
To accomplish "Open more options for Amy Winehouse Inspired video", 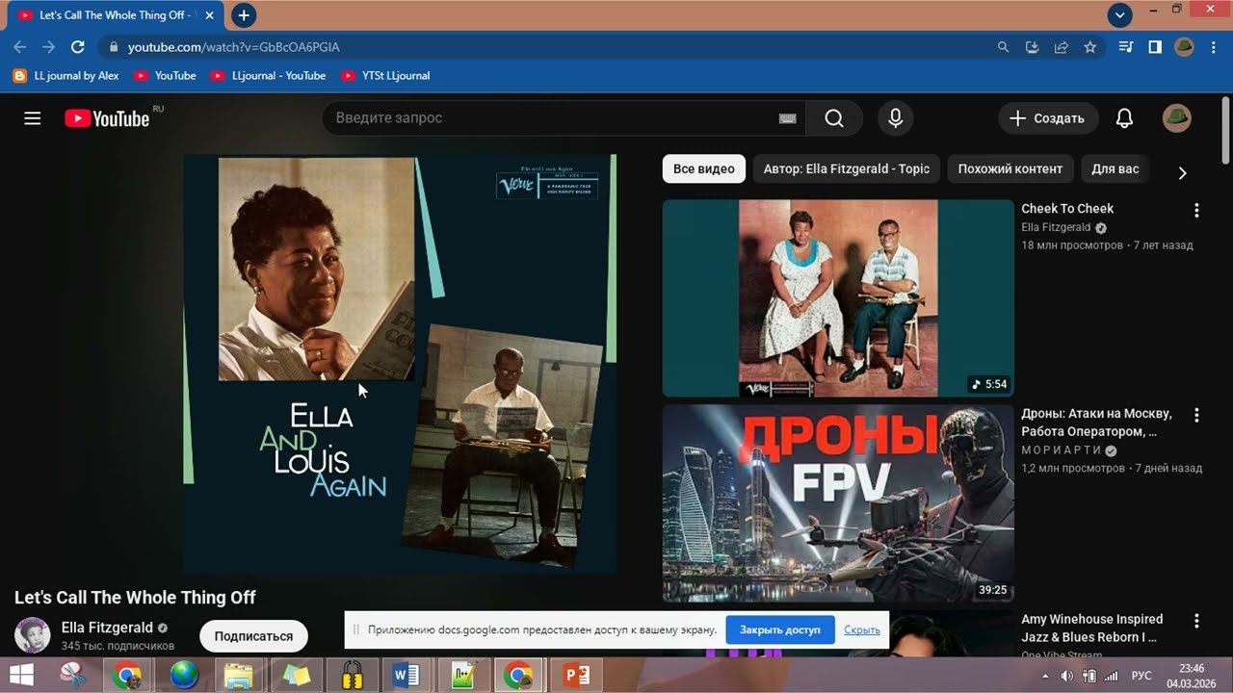I will pos(1196,621).
